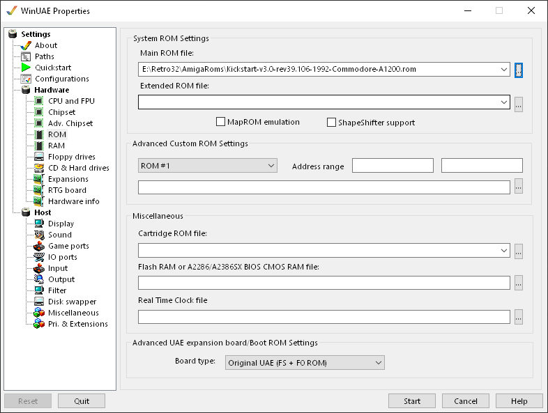Click the Chipset chip icon

coord(39,112)
